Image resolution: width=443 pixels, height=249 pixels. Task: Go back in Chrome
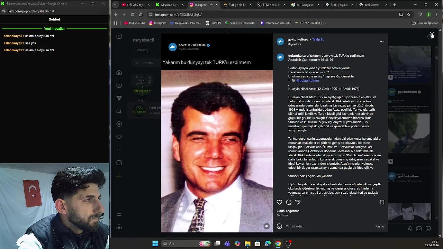point(116,15)
